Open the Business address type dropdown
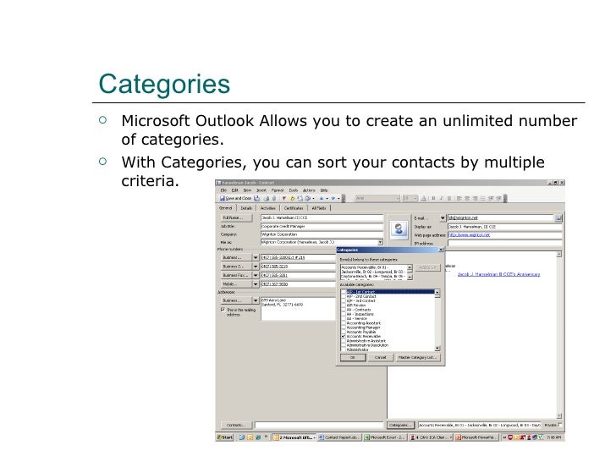 coord(256,300)
